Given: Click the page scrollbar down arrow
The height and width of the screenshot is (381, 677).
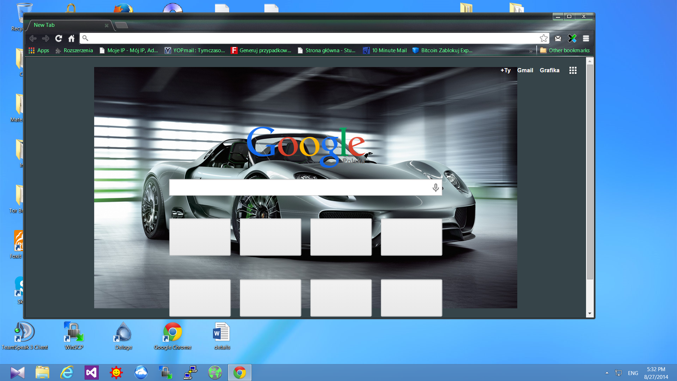Looking at the screenshot, I should tap(590, 313).
